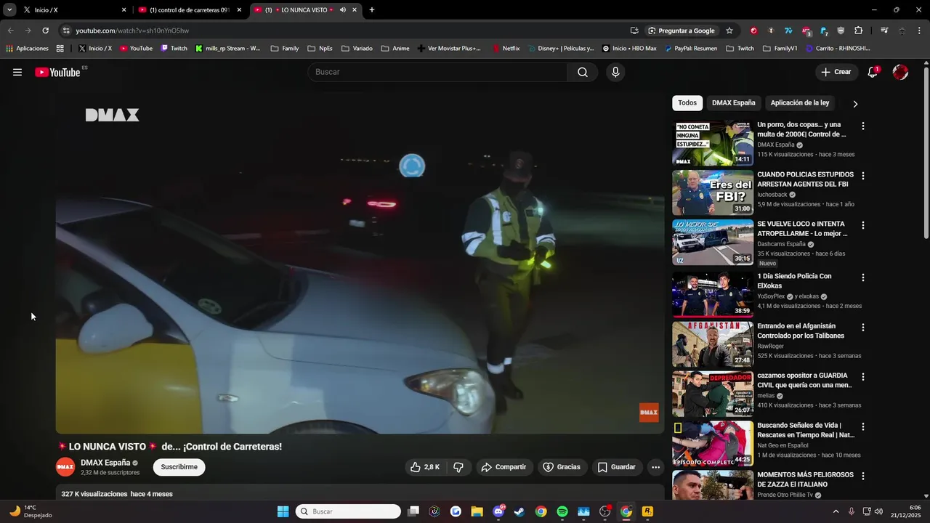930x523 pixels.
Task: Select 'Aplicación de la ley' chip
Action: tap(800, 103)
